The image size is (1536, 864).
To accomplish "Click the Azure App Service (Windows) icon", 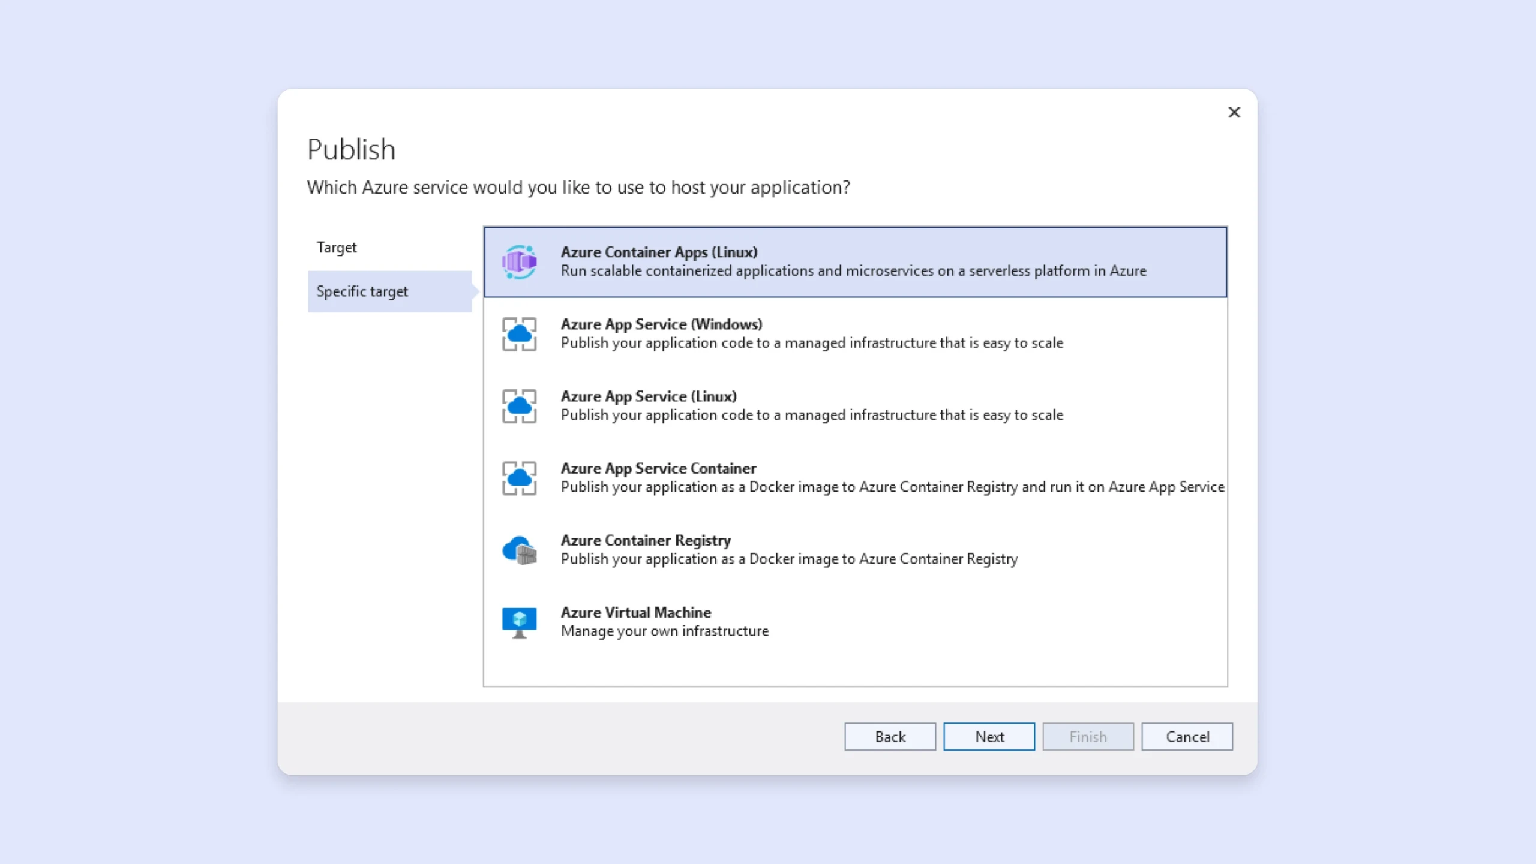I will coord(519,334).
